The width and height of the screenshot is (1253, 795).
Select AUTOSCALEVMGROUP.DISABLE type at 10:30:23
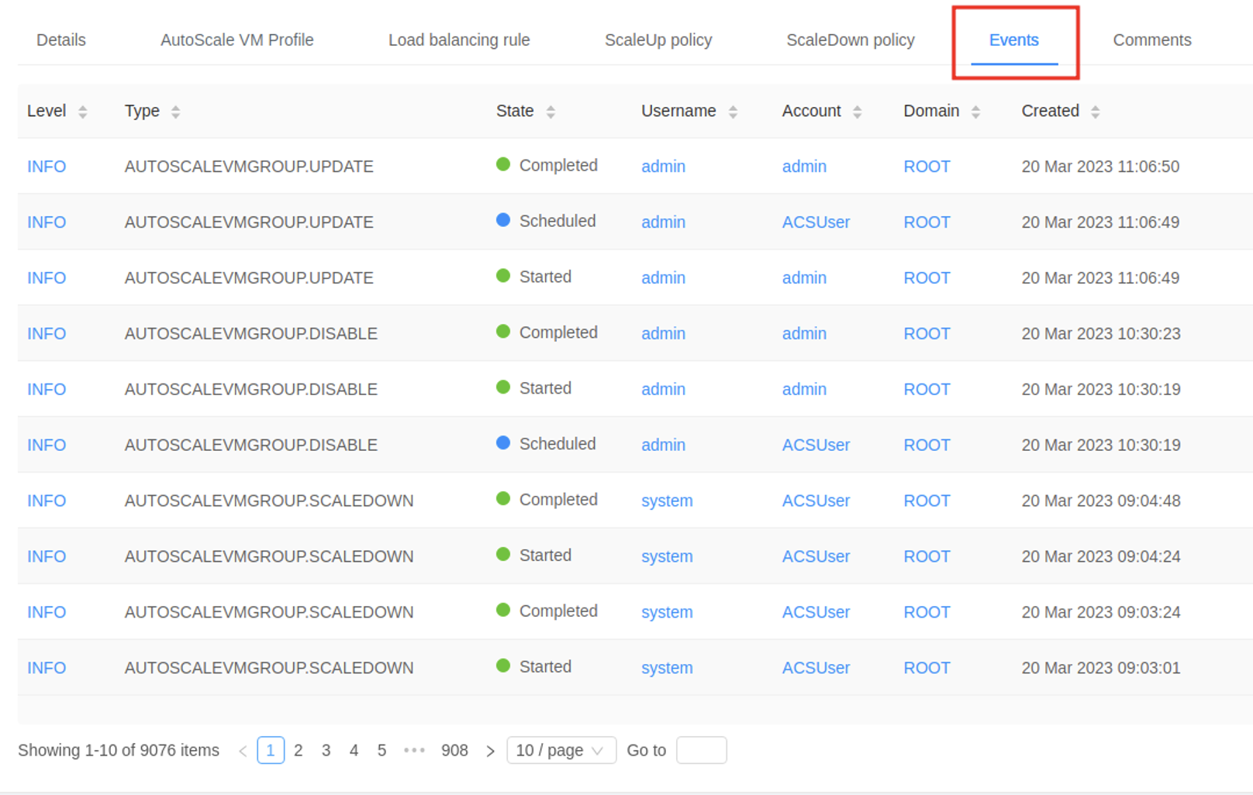point(251,334)
